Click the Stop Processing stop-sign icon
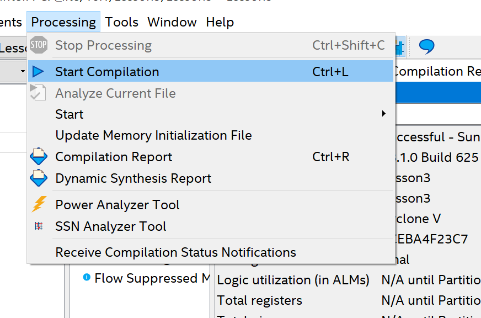 [x=39, y=45]
